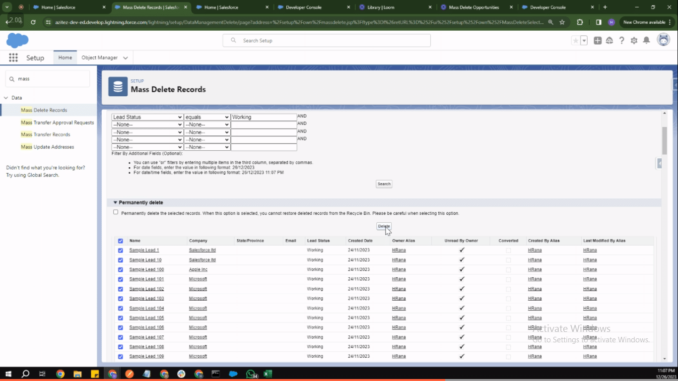678x381 pixels.
Task: Click the Mass Delete Records database icon
Action: 118,86
